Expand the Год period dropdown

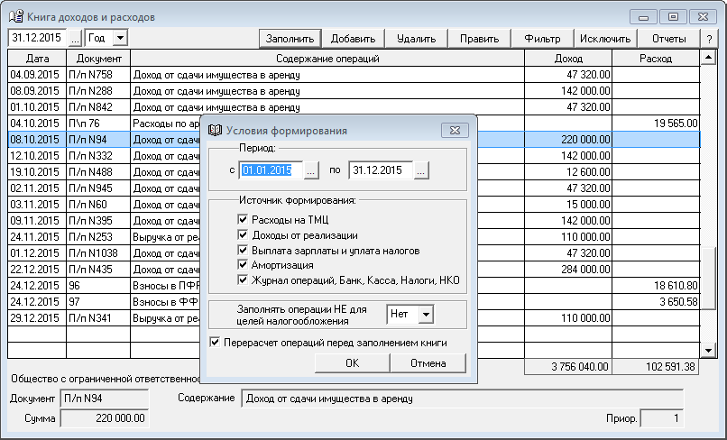click(x=120, y=38)
